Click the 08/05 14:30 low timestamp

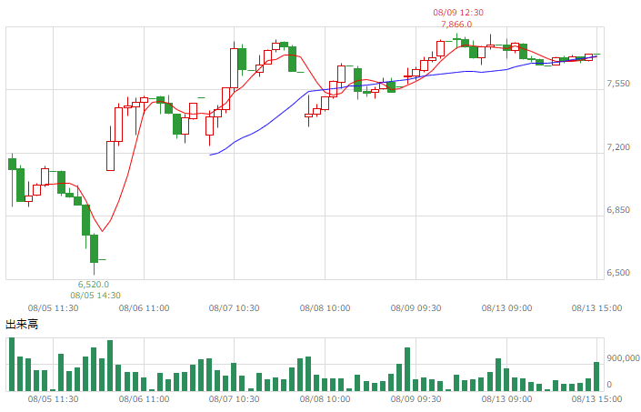pos(95,295)
